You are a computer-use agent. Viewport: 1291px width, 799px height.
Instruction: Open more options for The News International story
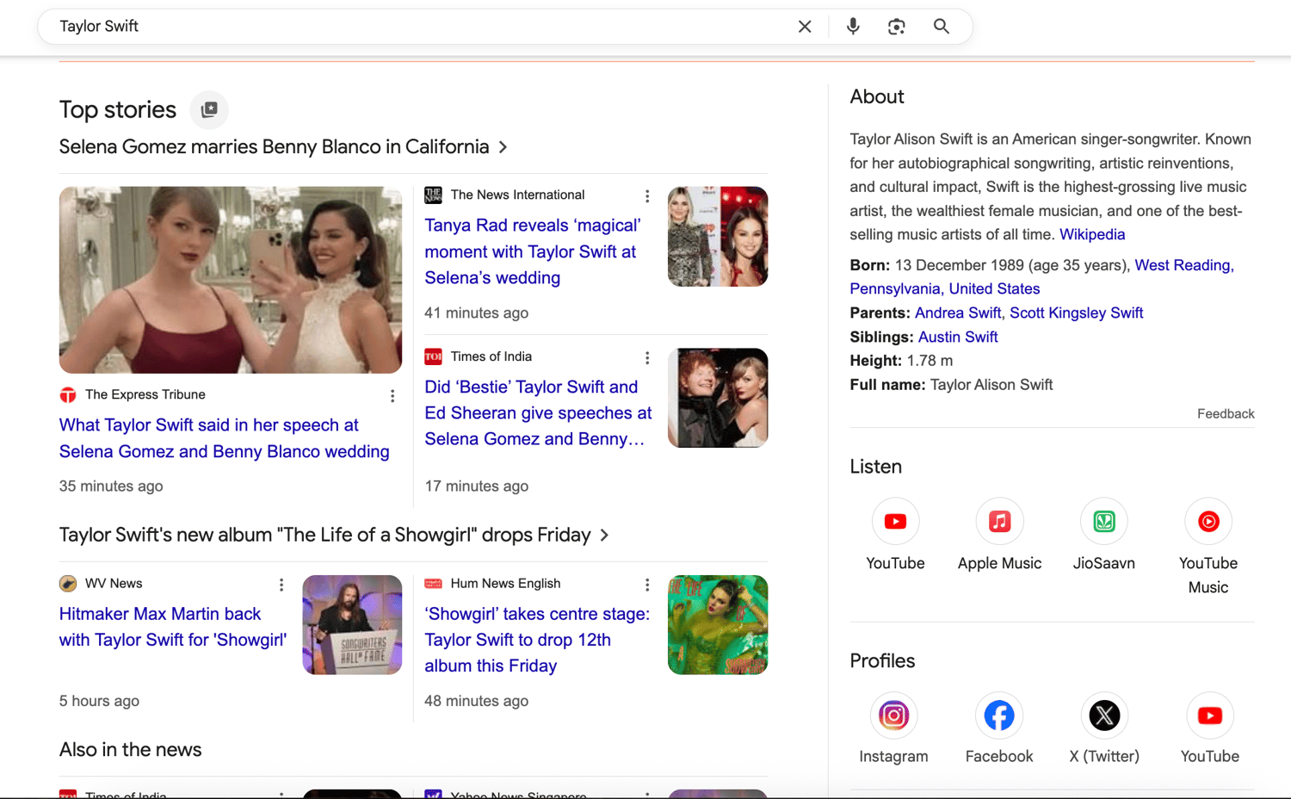coord(647,196)
